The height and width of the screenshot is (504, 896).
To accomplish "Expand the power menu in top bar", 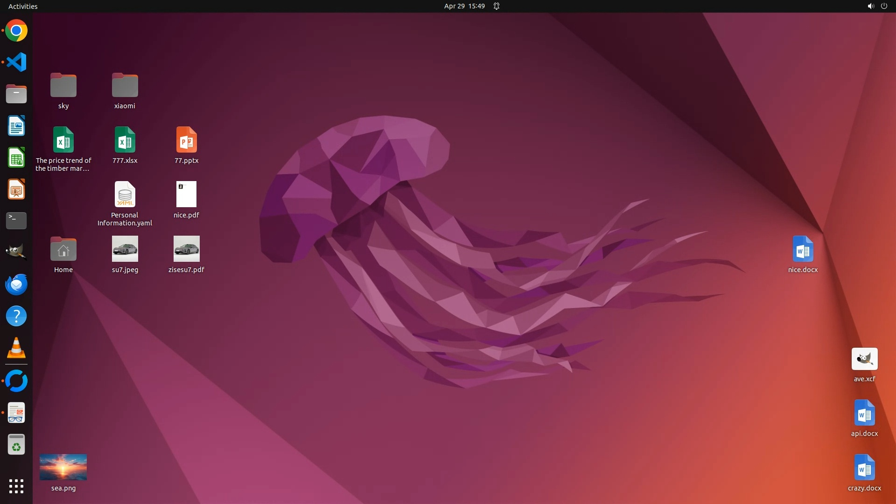I will click(x=884, y=6).
